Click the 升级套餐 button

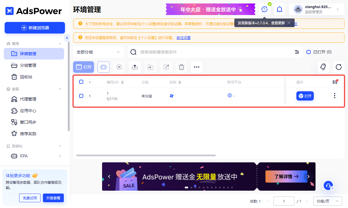53,198
